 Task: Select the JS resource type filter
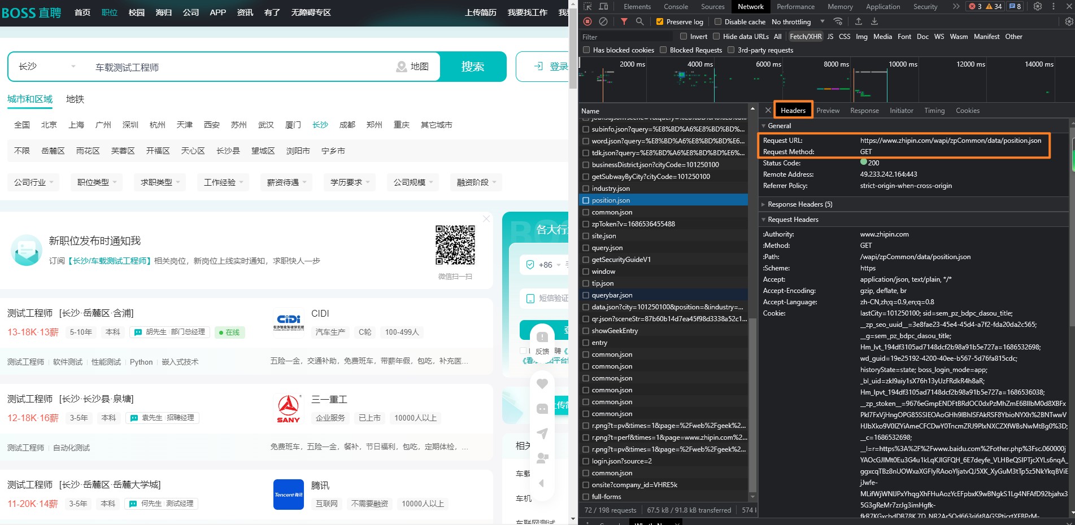pyautogui.click(x=830, y=36)
